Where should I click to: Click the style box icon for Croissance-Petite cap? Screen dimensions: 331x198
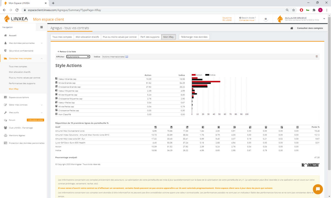[x=56, y=110]
